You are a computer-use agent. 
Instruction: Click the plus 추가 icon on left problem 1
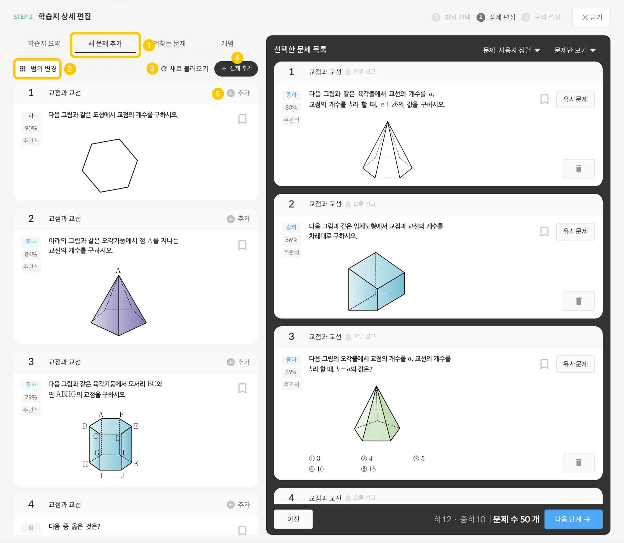pyautogui.click(x=231, y=93)
